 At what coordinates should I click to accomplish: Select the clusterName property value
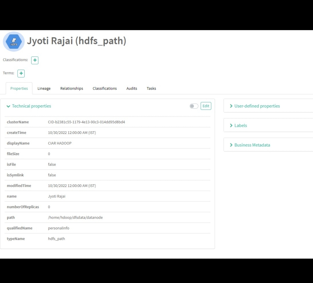(x=86, y=122)
